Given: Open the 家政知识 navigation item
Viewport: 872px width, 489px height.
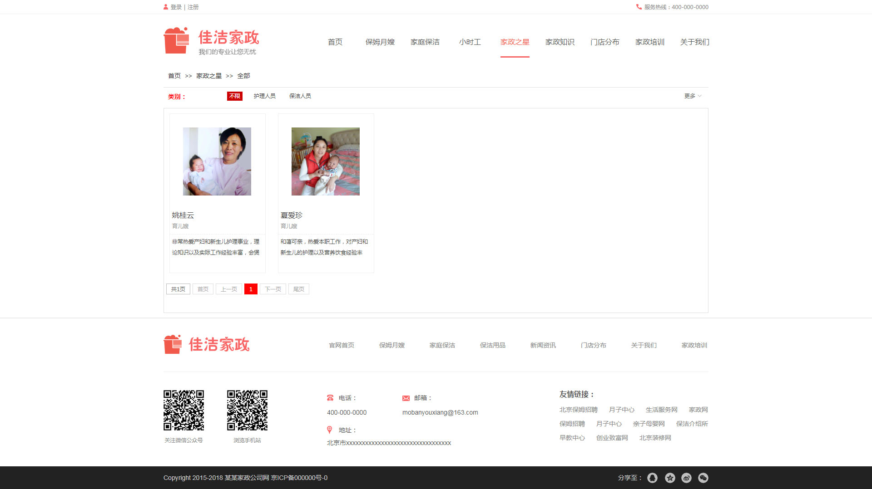Looking at the screenshot, I should coord(560,42).
